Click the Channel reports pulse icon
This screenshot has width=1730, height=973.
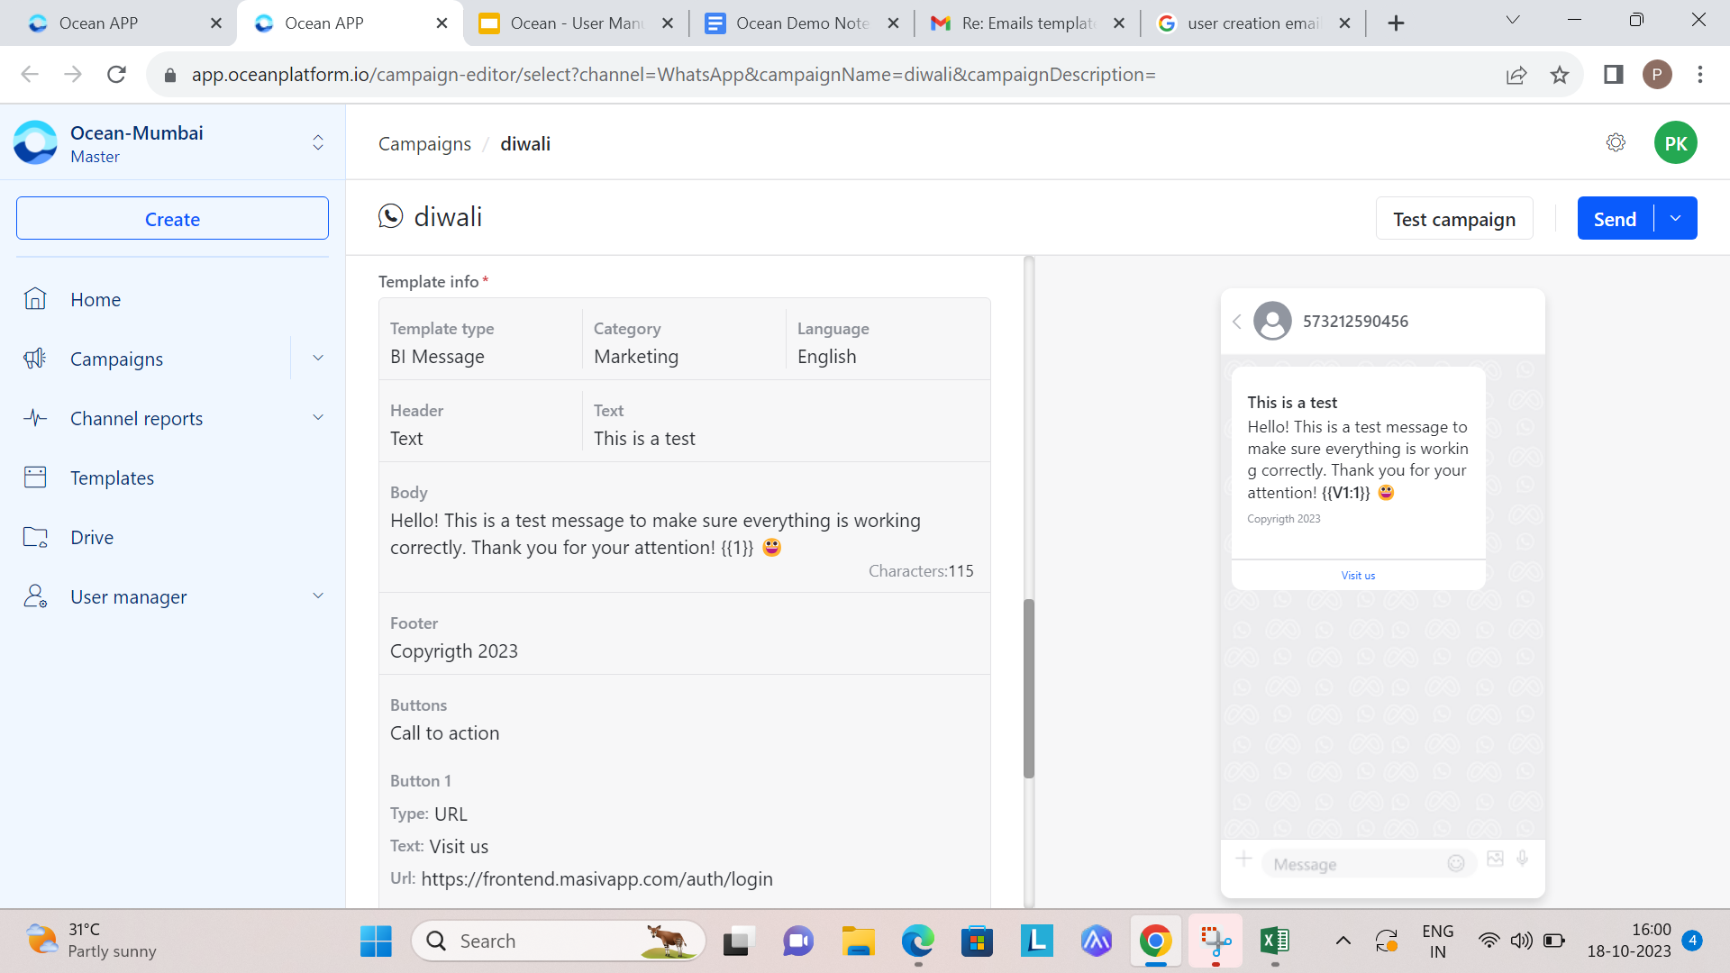point(35,418)
